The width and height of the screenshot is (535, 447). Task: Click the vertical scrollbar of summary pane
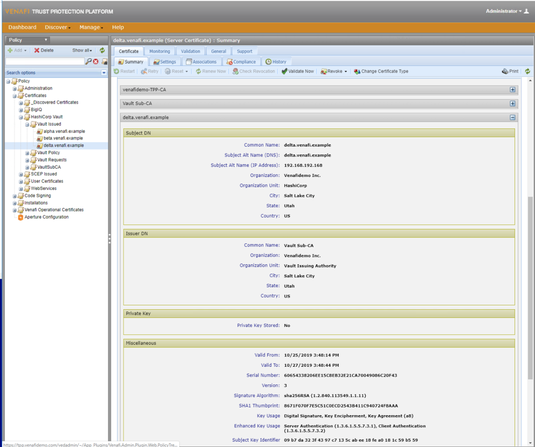click(530, 288)
